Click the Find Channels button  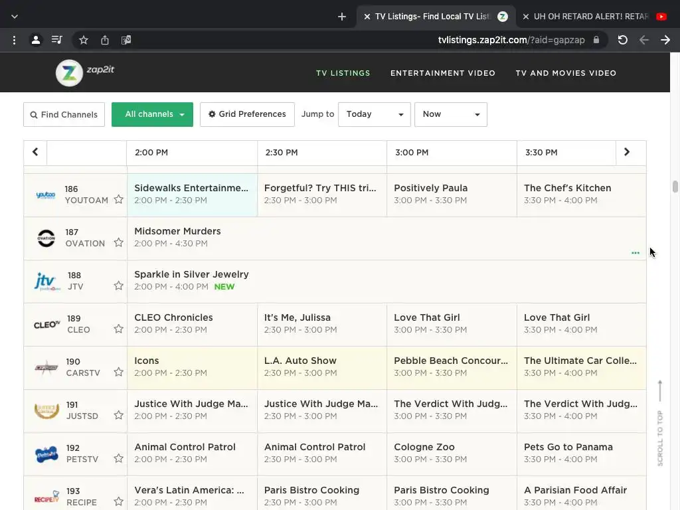[64, 114]
